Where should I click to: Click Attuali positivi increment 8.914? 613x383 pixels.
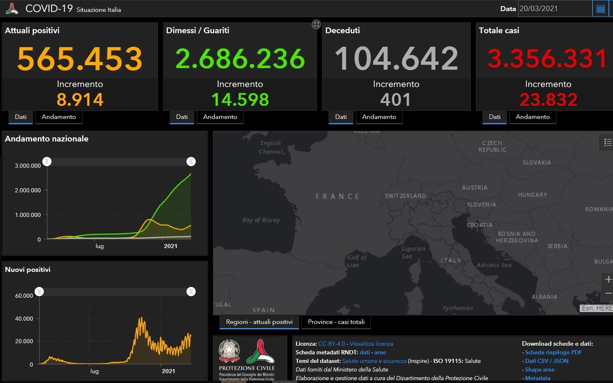(80, 100)
